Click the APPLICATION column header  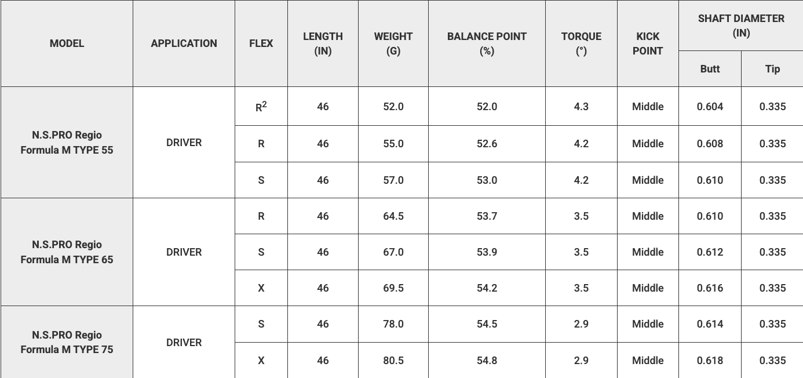[184, 43]
